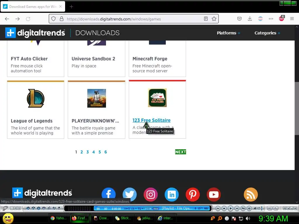Select jetAudio FILE mode button

156,209
